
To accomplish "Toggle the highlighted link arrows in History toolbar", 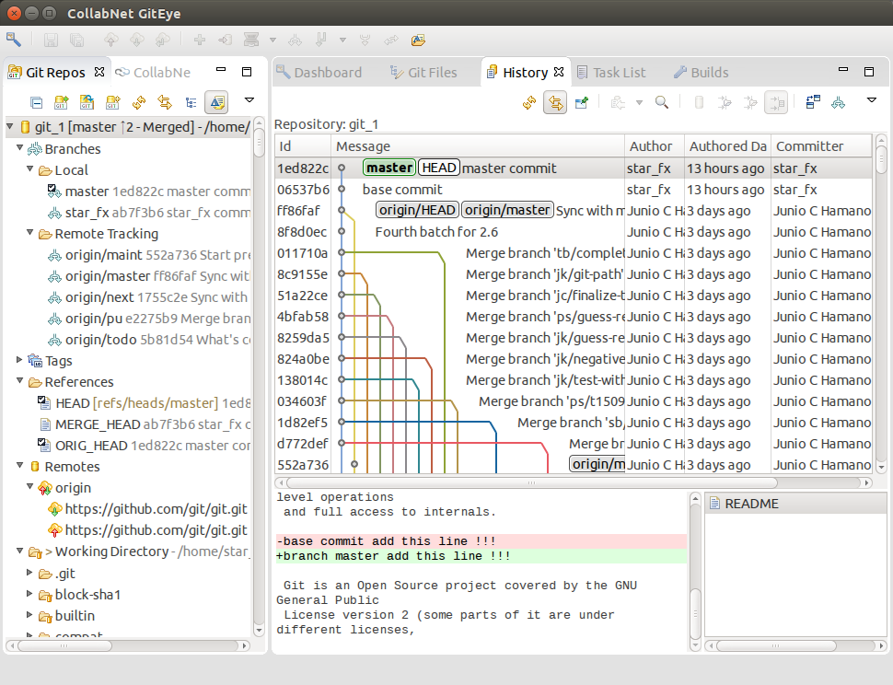I will click(555, 102).
